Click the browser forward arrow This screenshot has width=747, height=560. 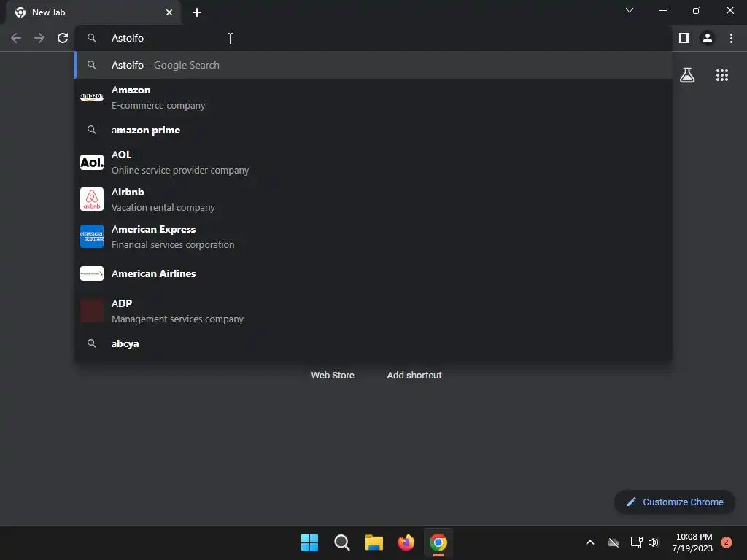pos(39,38)
